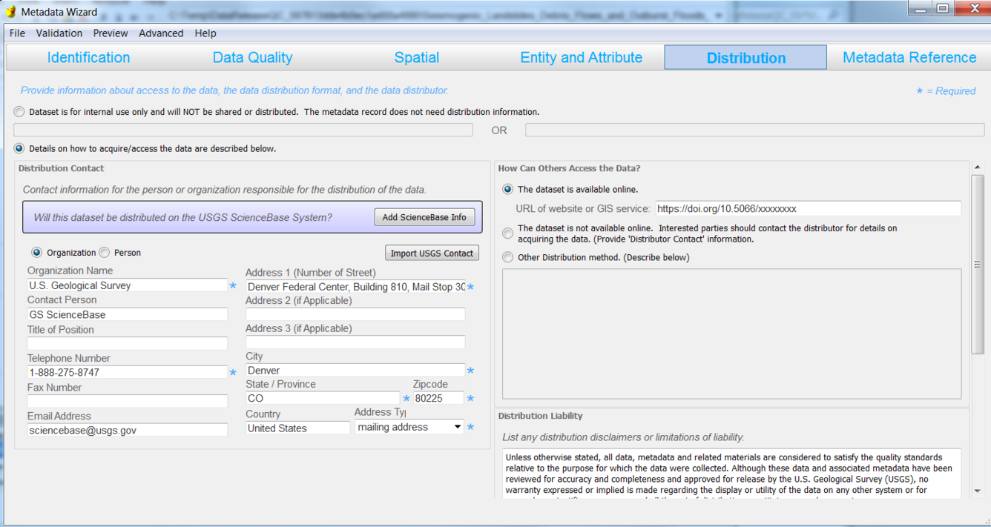Select 'Details on how to acquire/access' radio button
Screen dimensions: 991x527
coord(19,148)
